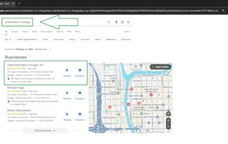228x144 pixels.
Task: Click the map my-location target icon
Action: coord(168,114)
